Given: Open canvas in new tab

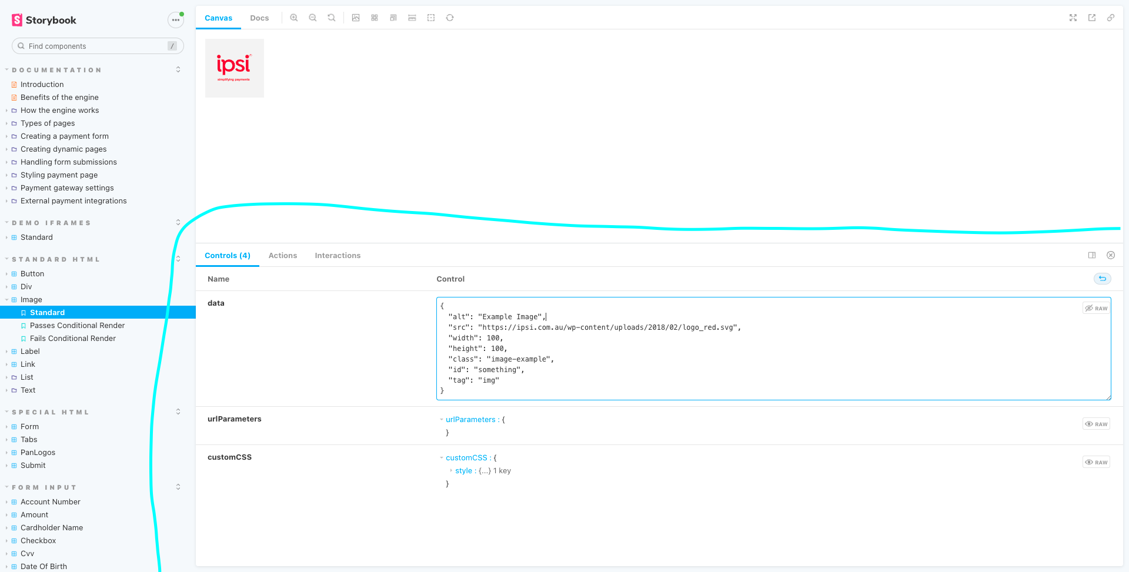Looking at the screenshot, I should click(1092, 18).
